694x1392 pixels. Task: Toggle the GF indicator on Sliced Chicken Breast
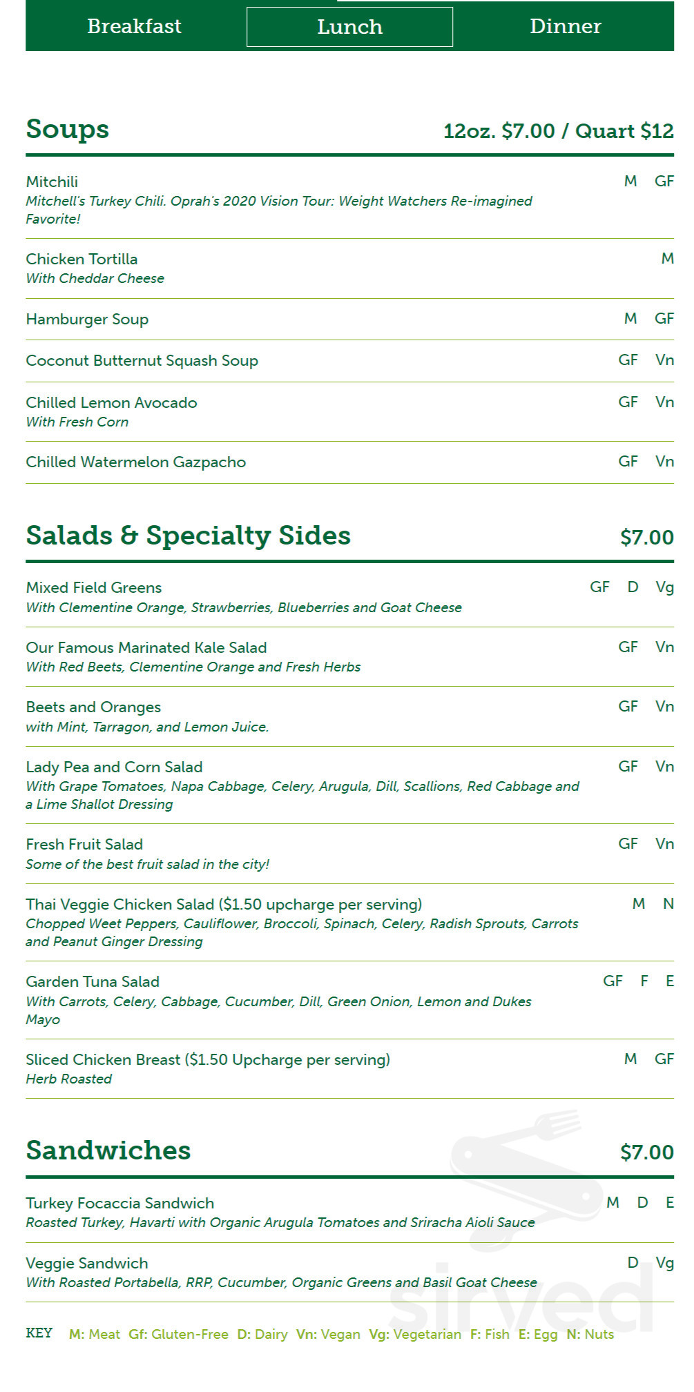tap(664, 1059)
